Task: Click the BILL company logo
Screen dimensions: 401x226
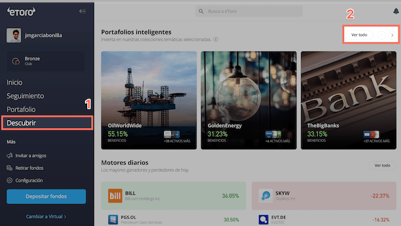Action: [115, 196]
